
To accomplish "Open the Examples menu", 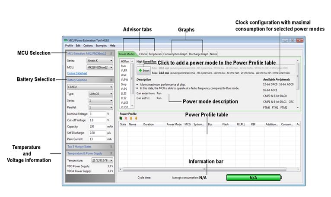I will tap(101, 45).
